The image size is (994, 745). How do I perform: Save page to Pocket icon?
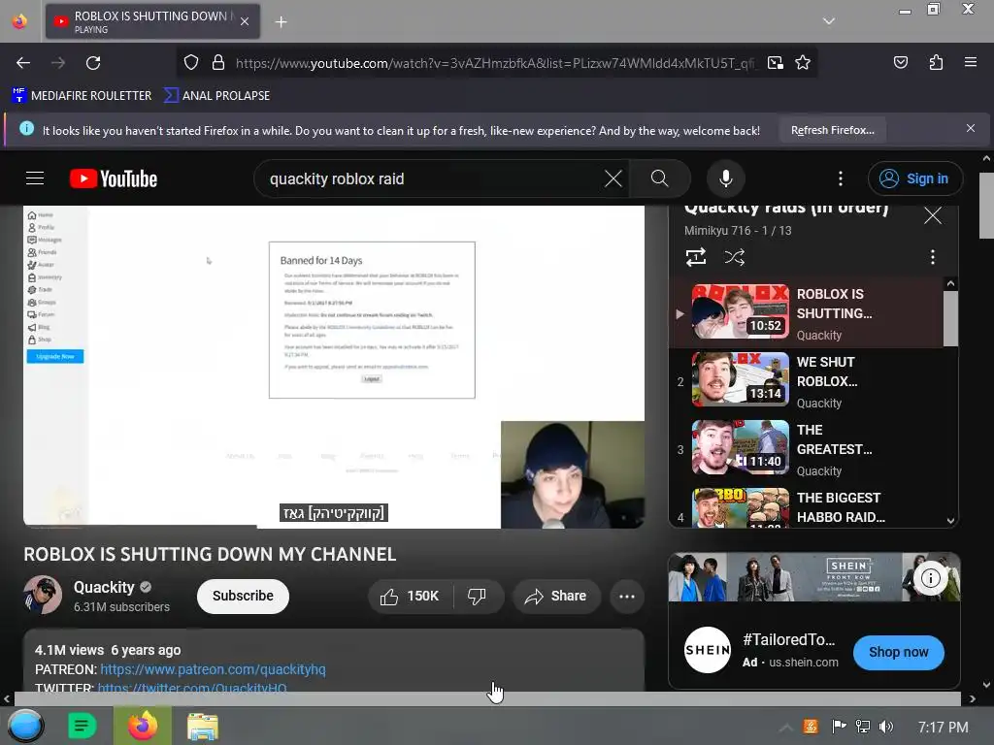[900, 63]
